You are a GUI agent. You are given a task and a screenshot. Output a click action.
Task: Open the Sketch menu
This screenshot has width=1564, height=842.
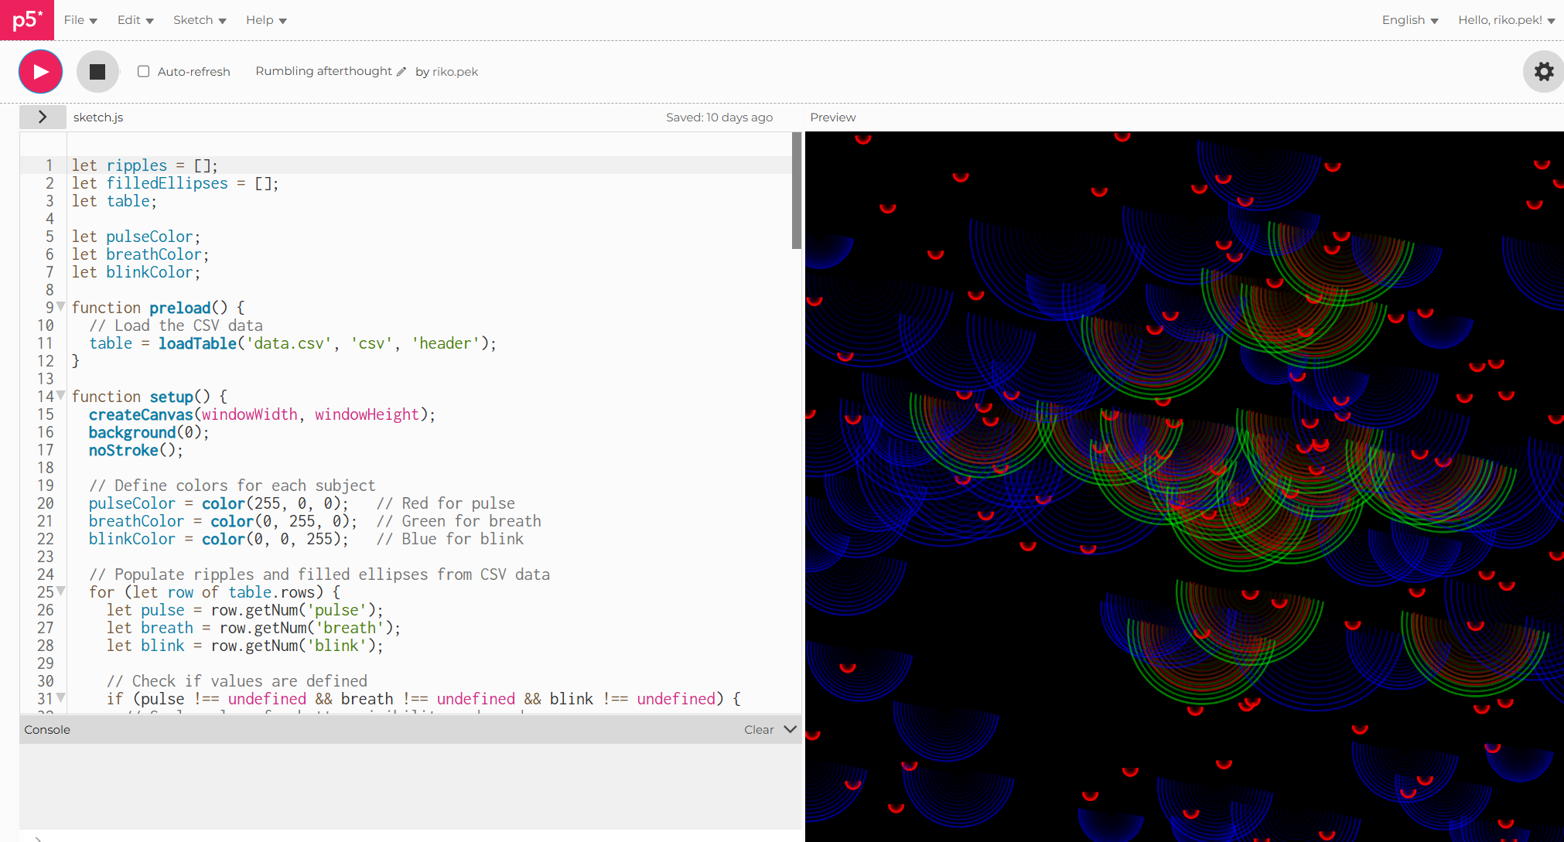click(200, 20)
